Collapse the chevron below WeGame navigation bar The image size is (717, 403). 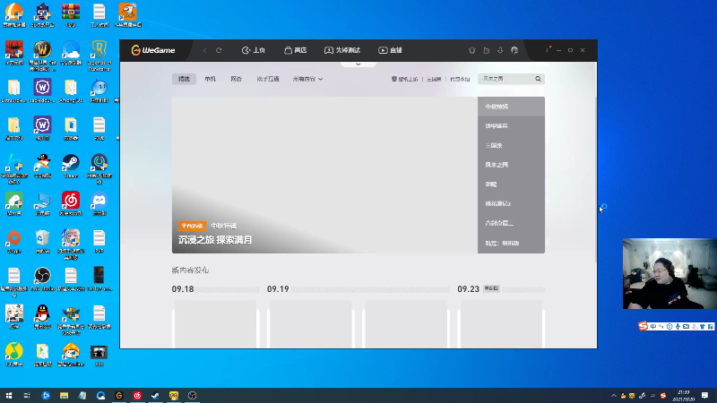[358, 64]
